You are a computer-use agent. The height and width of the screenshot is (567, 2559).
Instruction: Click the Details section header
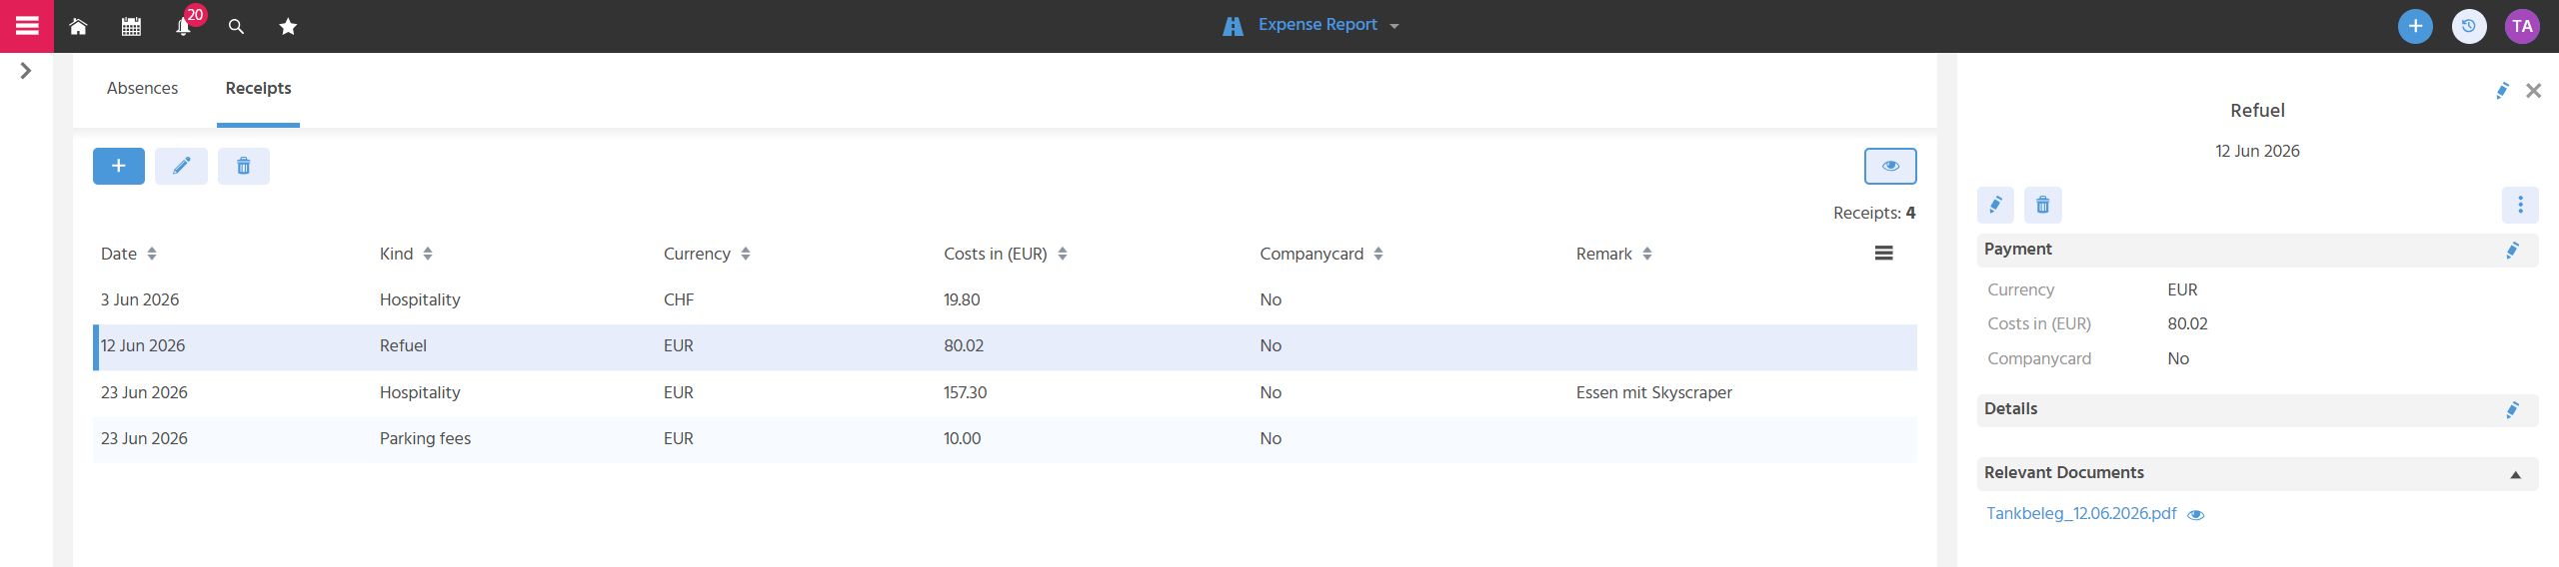click(2257, 409)
